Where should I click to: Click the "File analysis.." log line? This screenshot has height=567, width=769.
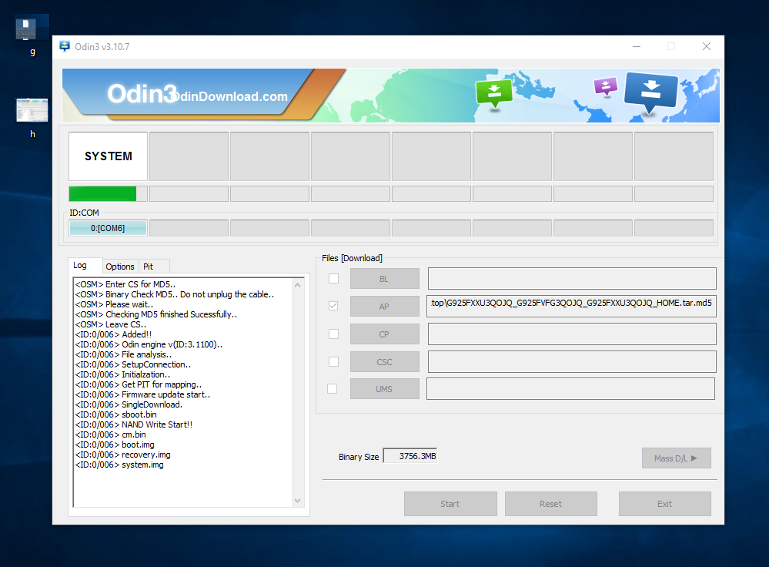point(123,354)
